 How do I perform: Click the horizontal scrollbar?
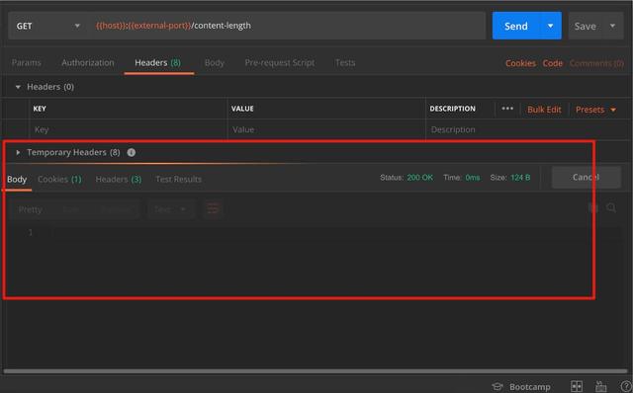tap(316, 371)
